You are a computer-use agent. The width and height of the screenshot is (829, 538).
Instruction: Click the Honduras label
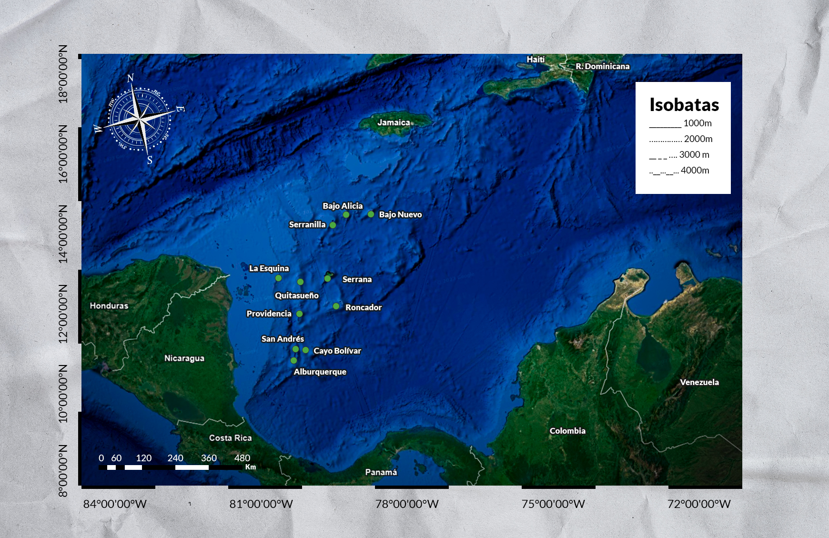109,306
